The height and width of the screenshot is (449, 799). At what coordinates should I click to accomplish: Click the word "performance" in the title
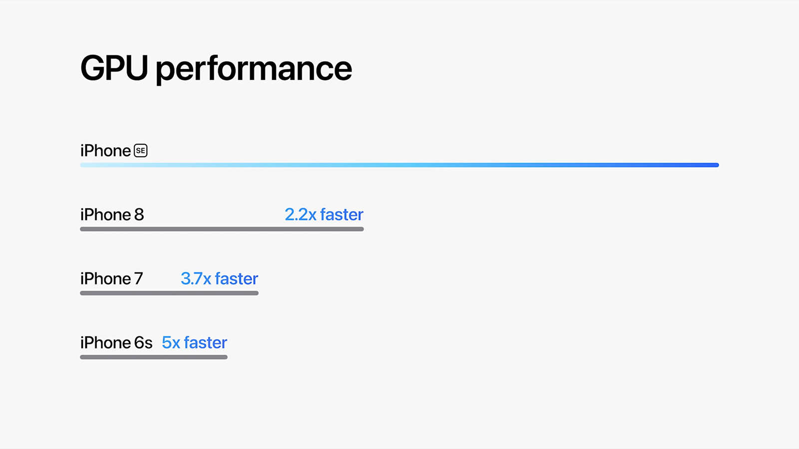point(254,69)
